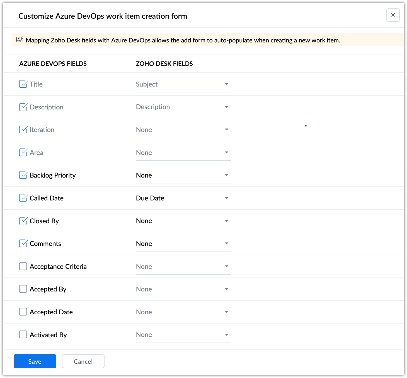The width and height of the screenshot is (407, 378).
Task: Open the Iteration mapping dropdown
Action: pyautogui.click(x=183, y=130)
